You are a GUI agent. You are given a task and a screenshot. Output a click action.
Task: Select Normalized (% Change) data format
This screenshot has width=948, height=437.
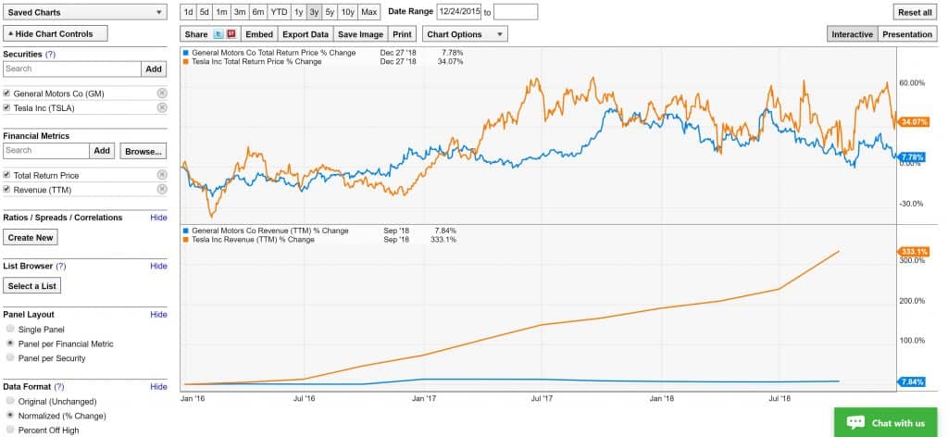pyautogui.click(x=9, y=416)
